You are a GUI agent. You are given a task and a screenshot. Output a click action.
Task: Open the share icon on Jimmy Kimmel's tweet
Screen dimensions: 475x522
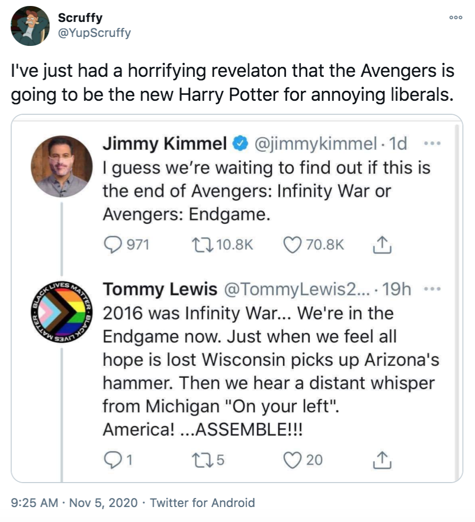click(383, 244)
